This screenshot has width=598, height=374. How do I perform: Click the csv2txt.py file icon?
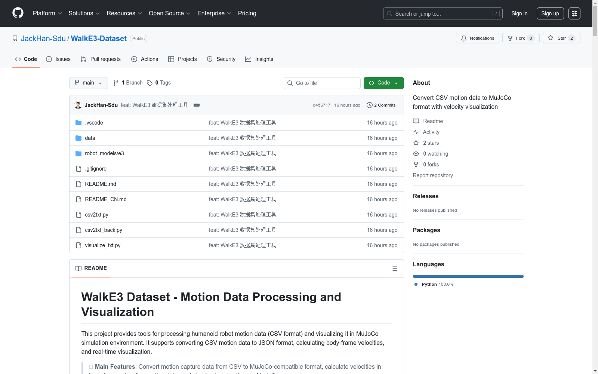tap(78, 215)
